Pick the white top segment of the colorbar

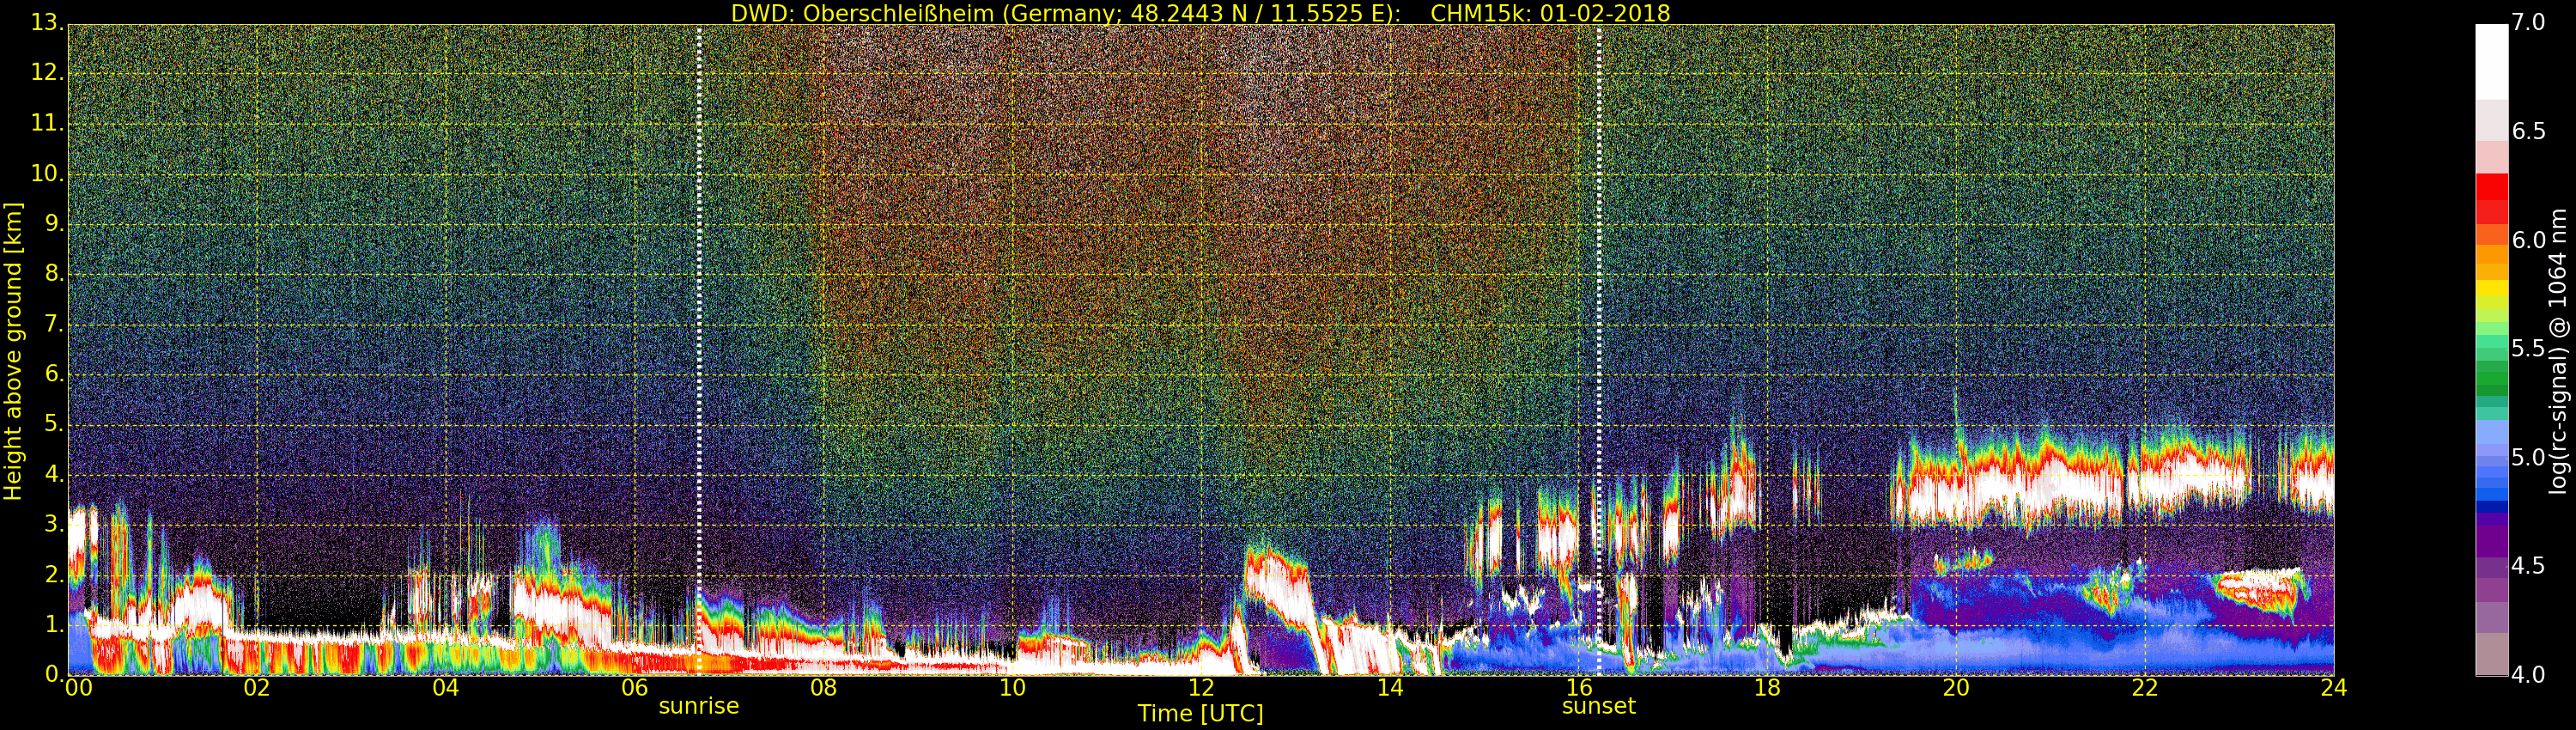pyautogui.click(x=2491, y=60)
